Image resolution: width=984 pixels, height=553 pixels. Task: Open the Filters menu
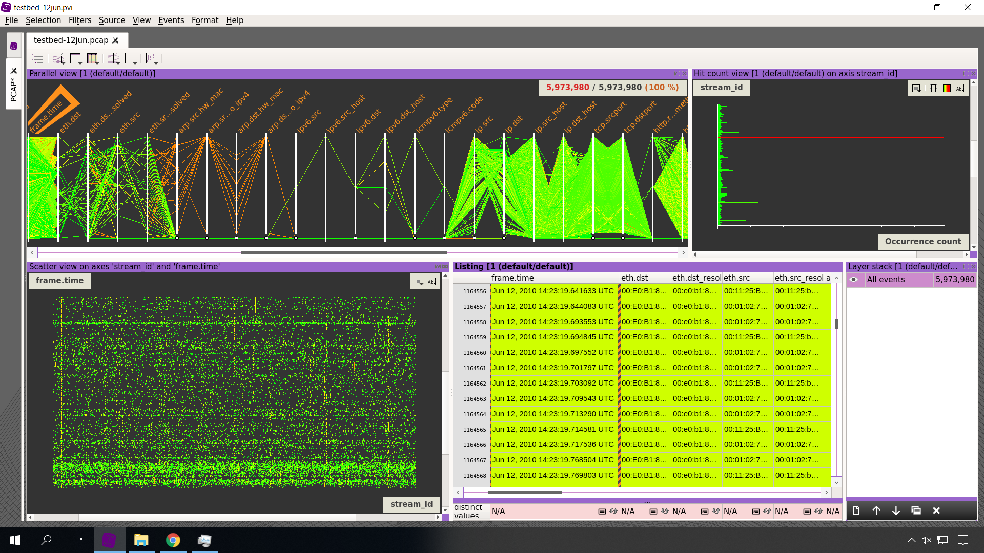[x=80, y=20]
